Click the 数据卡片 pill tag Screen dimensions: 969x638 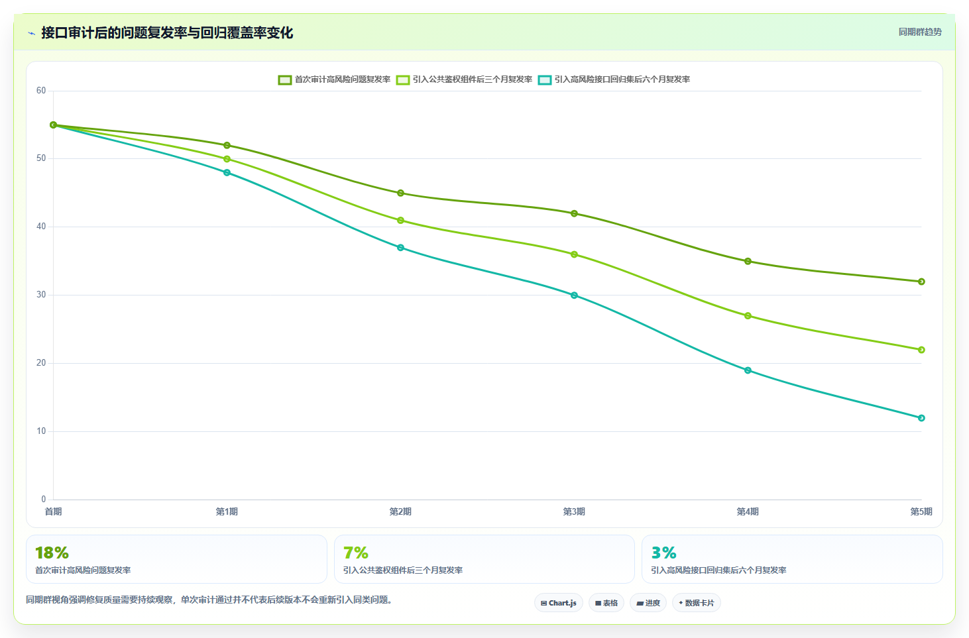pyautogui.click(x=697, y=603)
